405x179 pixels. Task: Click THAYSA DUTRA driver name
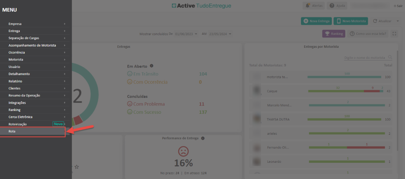click(x=278, y=119)
